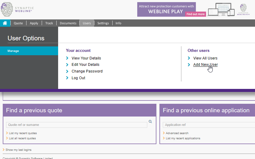The width and height of the screenshot is (255, 159).
Task: Click the Find a previous quote heading
Action: [x=34, y=110]
